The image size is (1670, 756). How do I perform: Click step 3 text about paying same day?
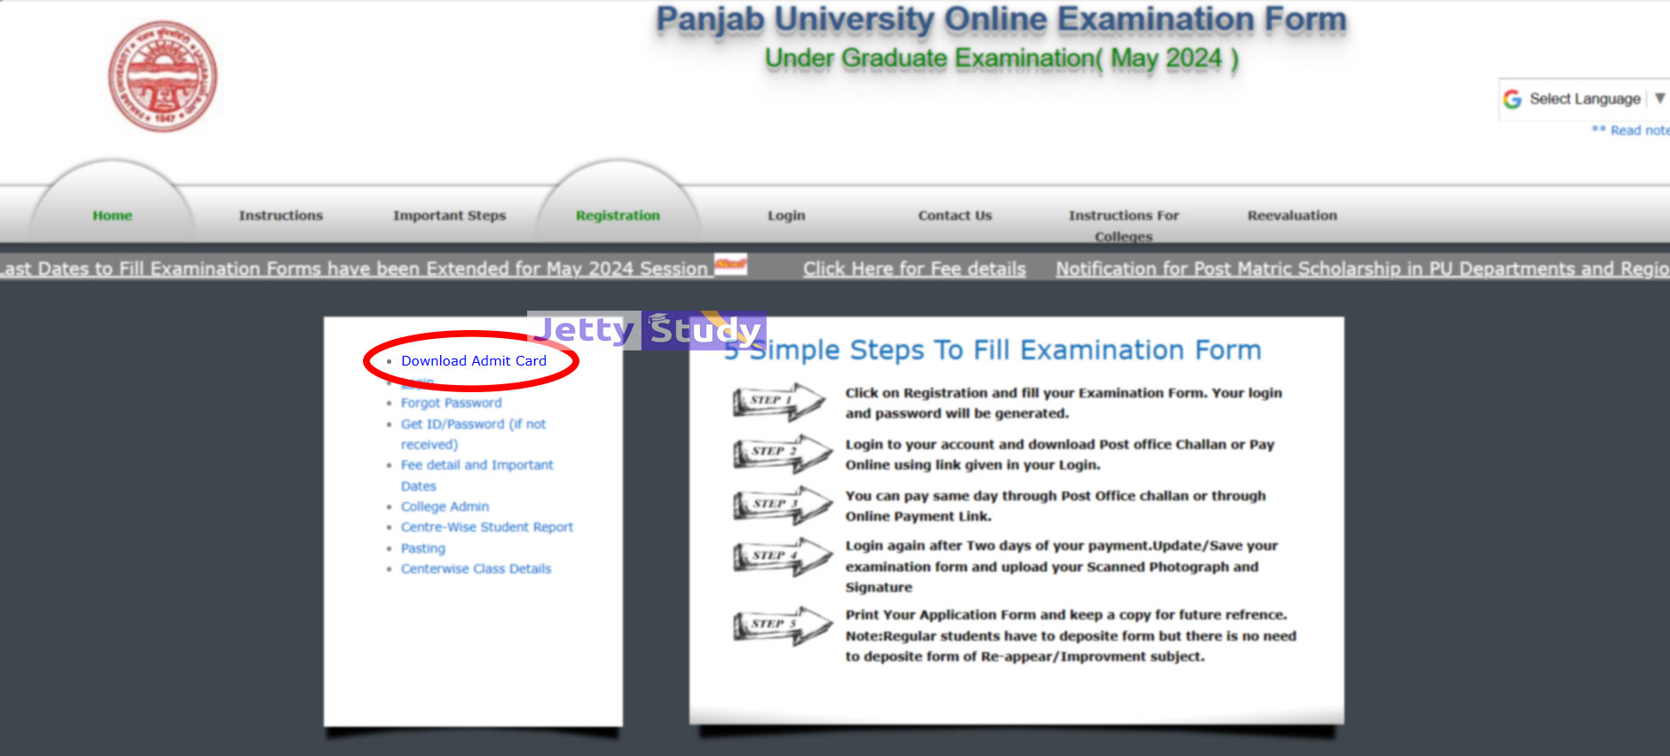pyautogui.click(x=1055, y=506)
